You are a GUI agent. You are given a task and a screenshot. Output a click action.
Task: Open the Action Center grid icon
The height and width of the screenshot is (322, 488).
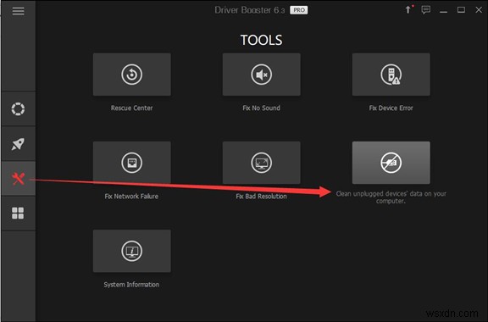pyautogui.click(x=18, y=214)
